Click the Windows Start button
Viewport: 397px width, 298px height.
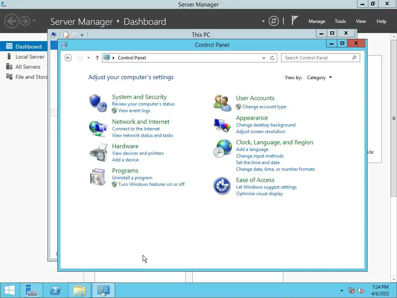tap(10, 290)
